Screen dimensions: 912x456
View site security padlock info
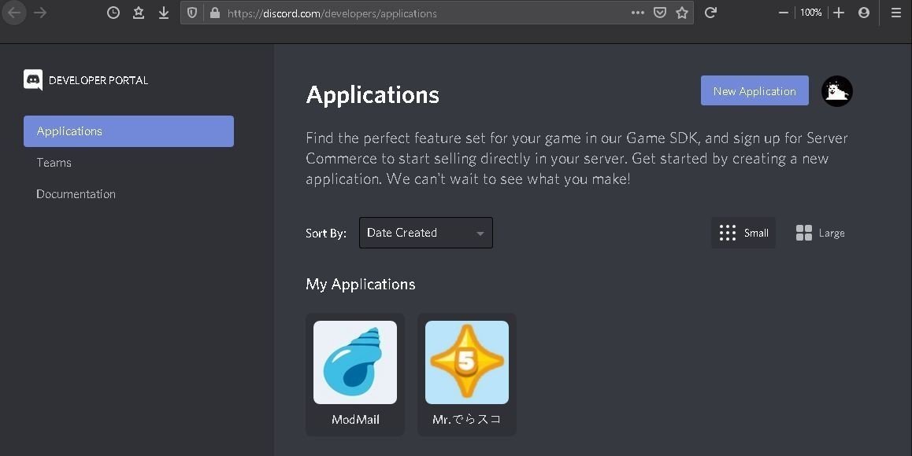215,13
